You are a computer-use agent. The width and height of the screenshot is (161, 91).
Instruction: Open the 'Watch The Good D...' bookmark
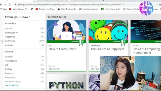(x=67, y=9)
